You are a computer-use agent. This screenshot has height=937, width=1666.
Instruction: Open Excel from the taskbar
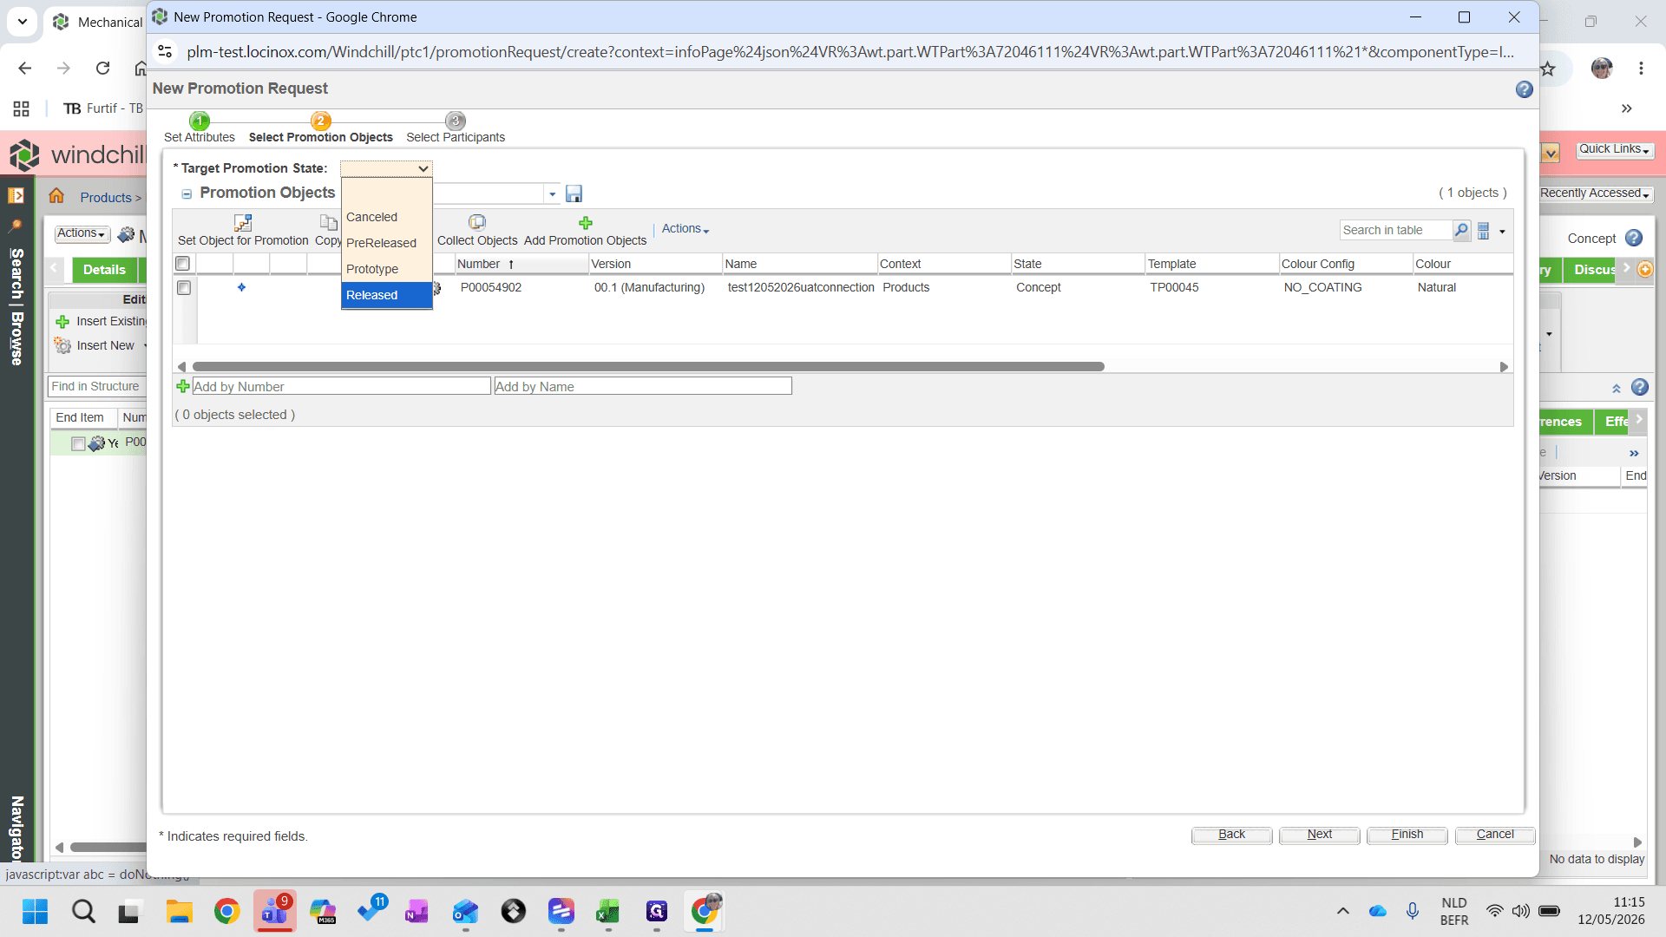[608, 911]
